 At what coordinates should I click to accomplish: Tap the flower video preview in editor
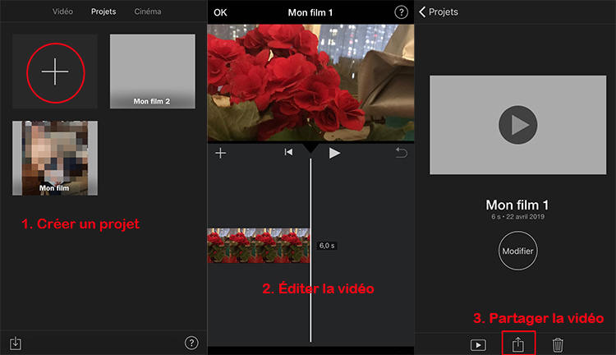tap(310, 82)
